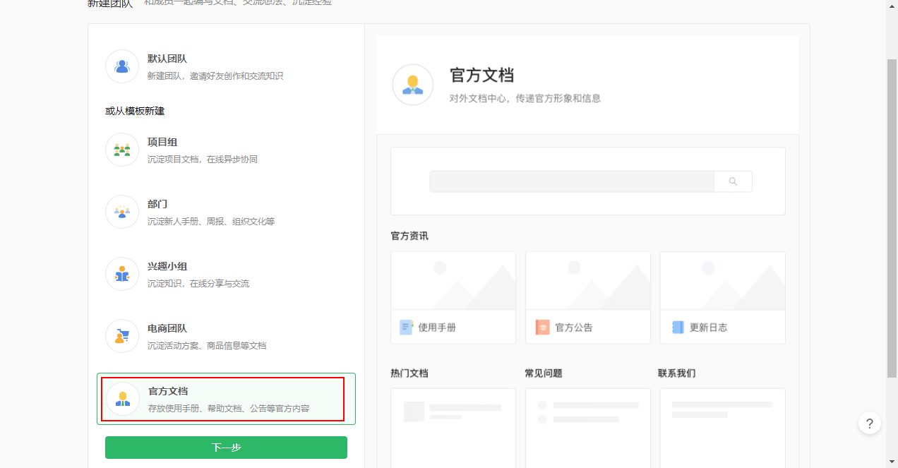Viewport: 898px width, 468px height.
Task: Click the 默认团队 team avatar icon
Action: (x=122, y=66)
